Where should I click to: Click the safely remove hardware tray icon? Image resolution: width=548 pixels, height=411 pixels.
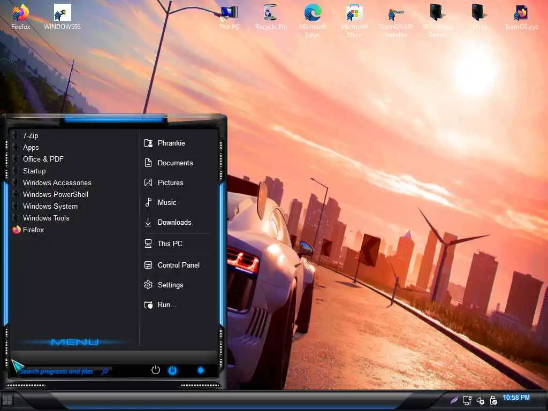coord(493,400)
